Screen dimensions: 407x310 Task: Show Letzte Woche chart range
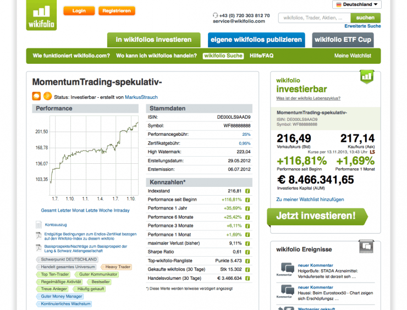click(99, 211)
